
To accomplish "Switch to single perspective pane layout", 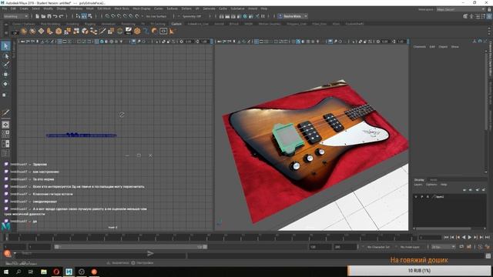I will pyautogui.click(x=5, y=125).
